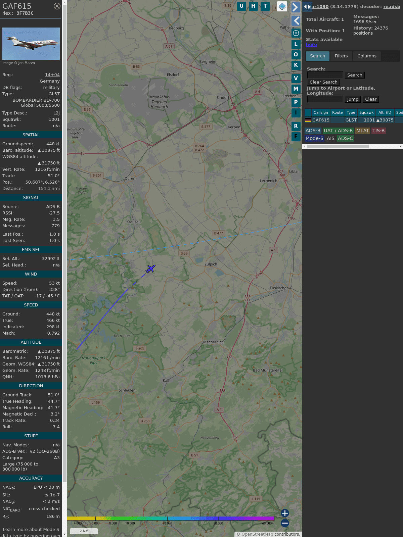Toggle the I map button
This screenshot has height=537, width=403.
[296, 113]
